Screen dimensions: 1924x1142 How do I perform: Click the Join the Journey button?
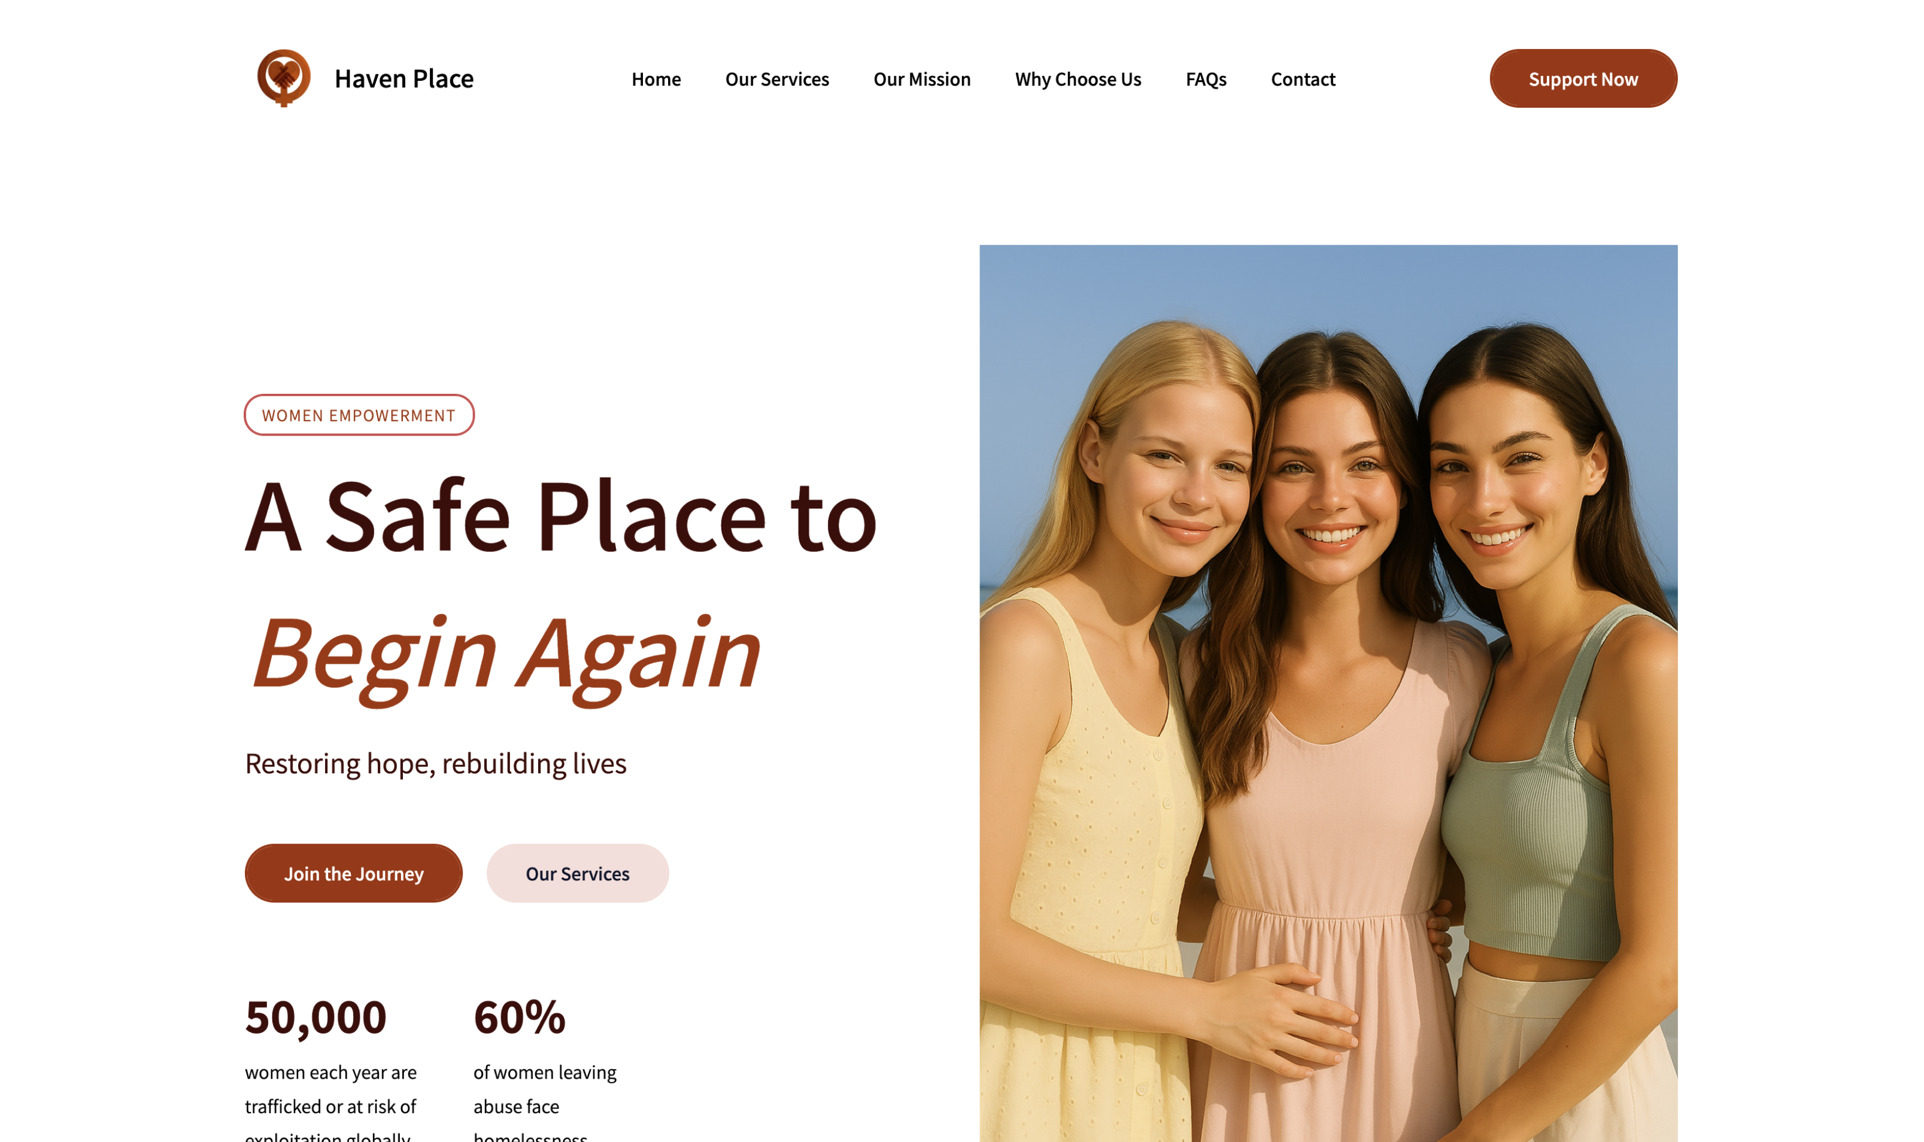[353, 873]
